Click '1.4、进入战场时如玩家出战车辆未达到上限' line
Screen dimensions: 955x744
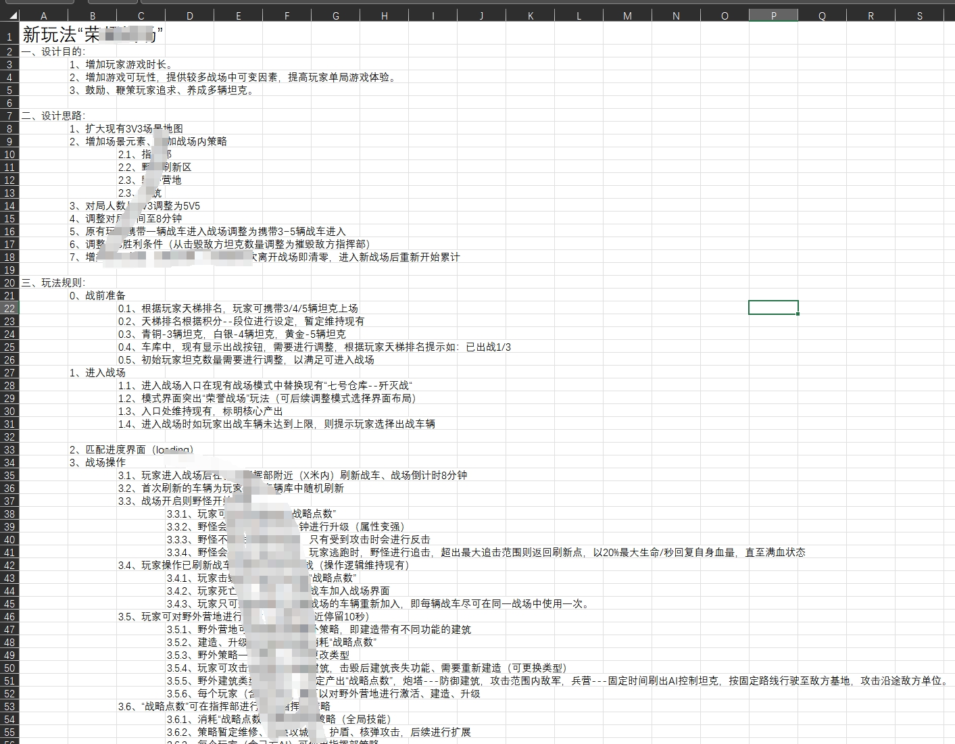tap(276, 424)
